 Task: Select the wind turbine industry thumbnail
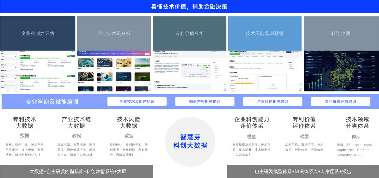(142, 63)
